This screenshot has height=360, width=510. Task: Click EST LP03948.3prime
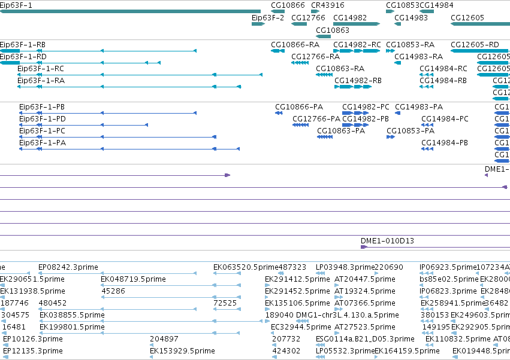[x=345, y=267]
